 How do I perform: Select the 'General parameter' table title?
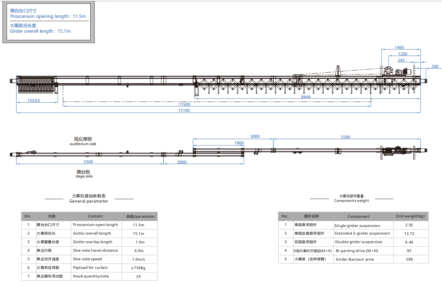point(89,201)
